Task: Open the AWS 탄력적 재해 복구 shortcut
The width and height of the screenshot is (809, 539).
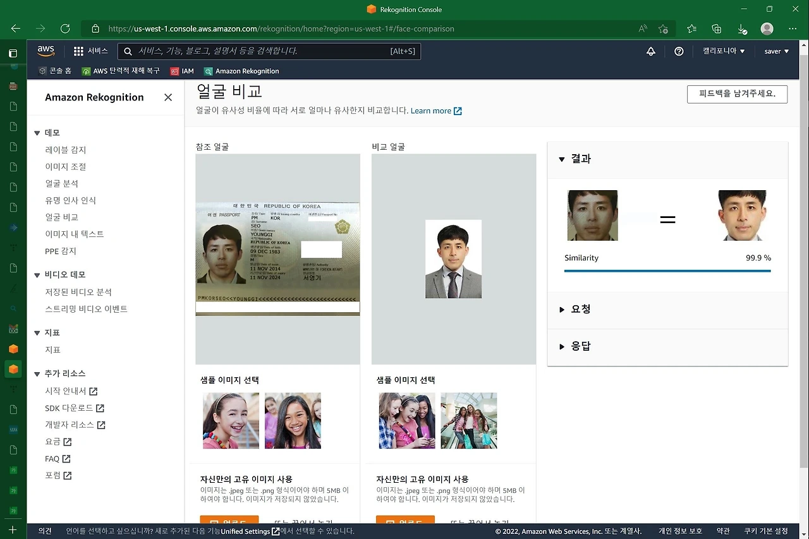Action: click(x=121, y=71)
